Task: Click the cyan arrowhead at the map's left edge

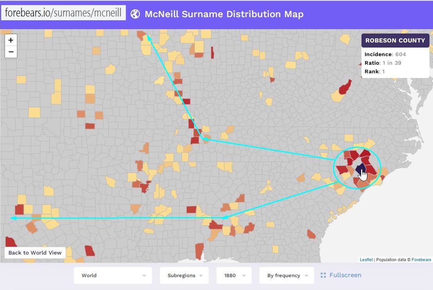Action: click(x=13, y=218)
